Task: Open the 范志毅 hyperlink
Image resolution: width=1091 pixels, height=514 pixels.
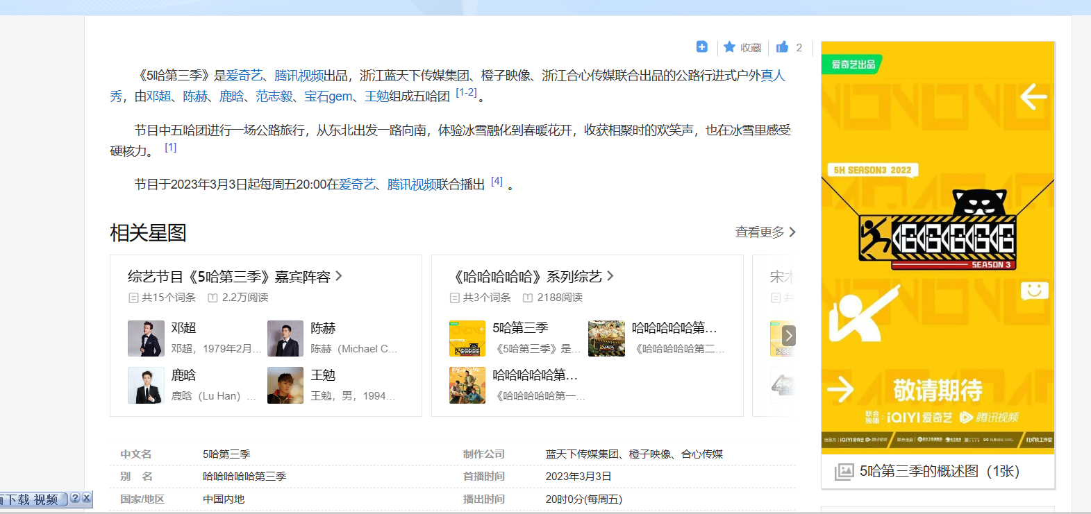Action: tap(274, 96)
